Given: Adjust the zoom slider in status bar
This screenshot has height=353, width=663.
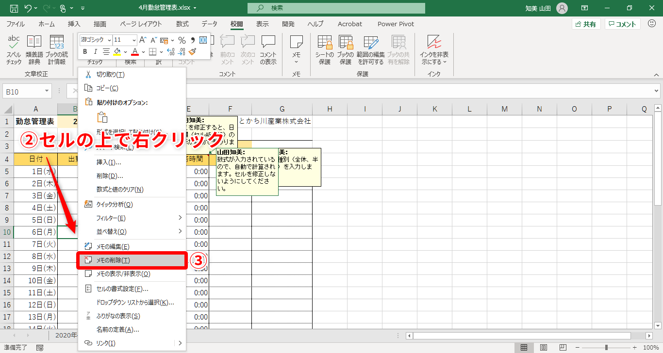Looking at the screenshot, I should 606,348.
